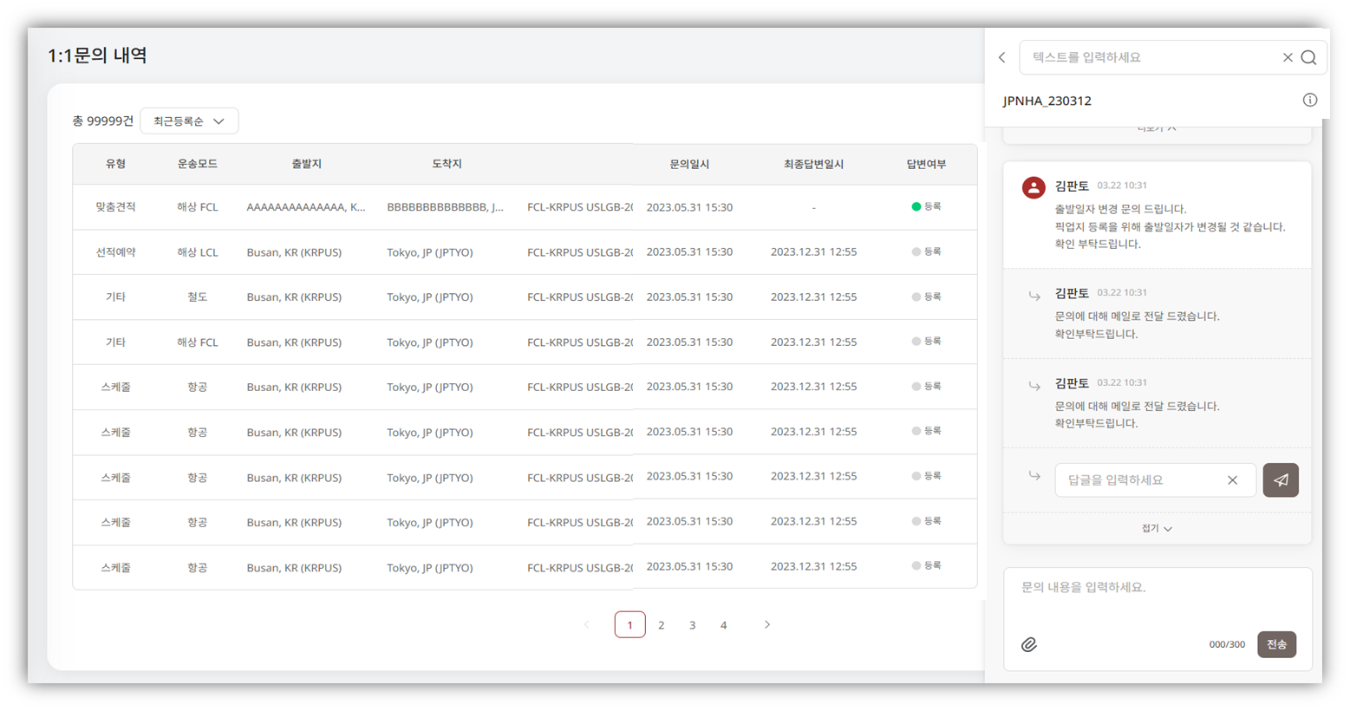
Task: Click the green status dot in first row
Action: point(916,207)
